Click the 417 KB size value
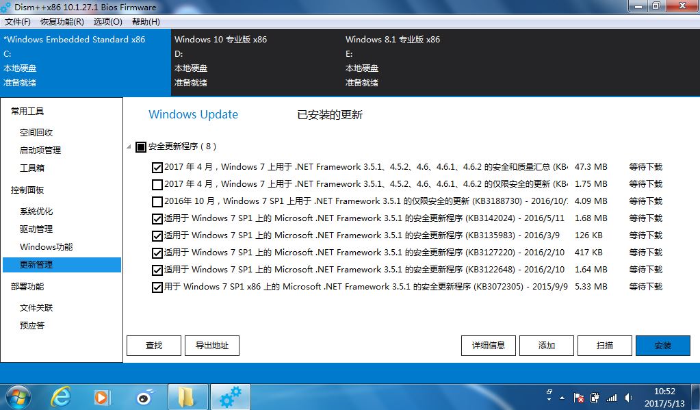This screenshot has height=410, width=700. (x=588, y=253)
